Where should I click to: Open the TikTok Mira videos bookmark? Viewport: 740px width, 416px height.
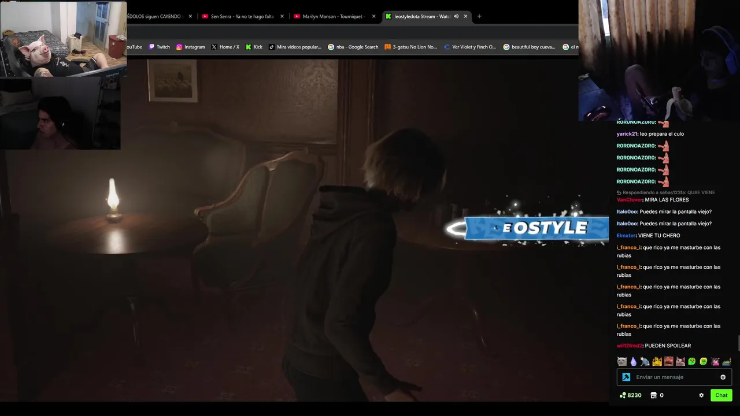point(295,47)
